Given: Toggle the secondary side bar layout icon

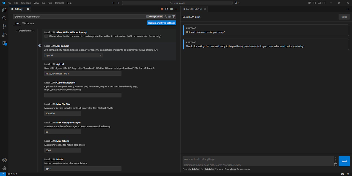Looking at the screenshot, I should (324, 3).
